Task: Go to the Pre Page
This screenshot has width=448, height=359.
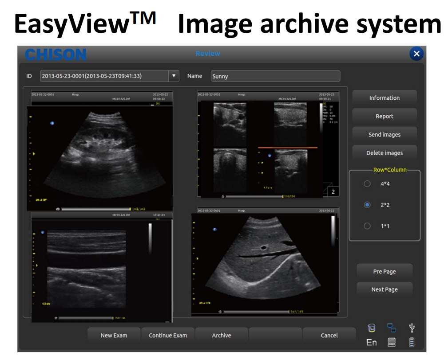Action: pyautogui.click(x=385, y=271)
